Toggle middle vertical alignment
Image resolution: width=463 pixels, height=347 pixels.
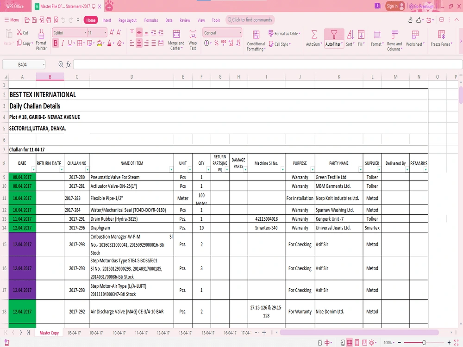[139, 32]
